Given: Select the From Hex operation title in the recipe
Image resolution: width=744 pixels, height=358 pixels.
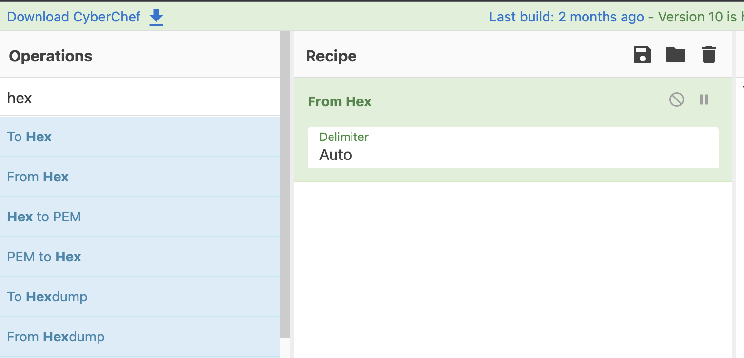Looking at the screenshot, I should pos(339,101).
